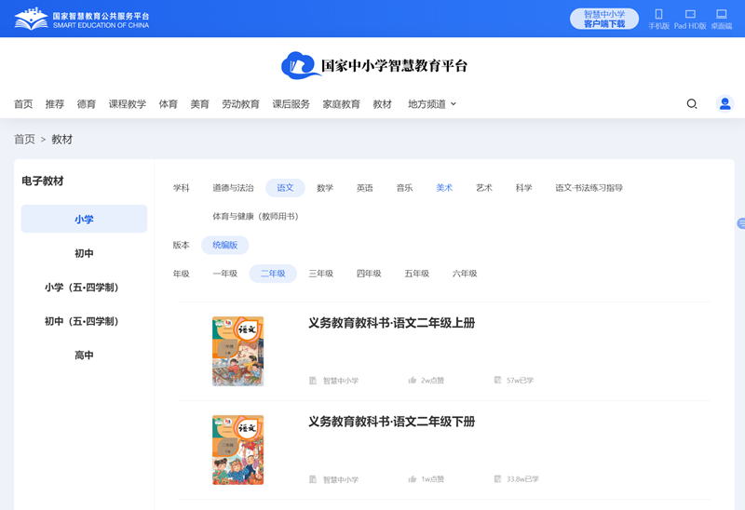Image resolution: width=745 pixels, height=510 pixels.
Task: Choose grade 二年级
Action: (x=273, y=274)
